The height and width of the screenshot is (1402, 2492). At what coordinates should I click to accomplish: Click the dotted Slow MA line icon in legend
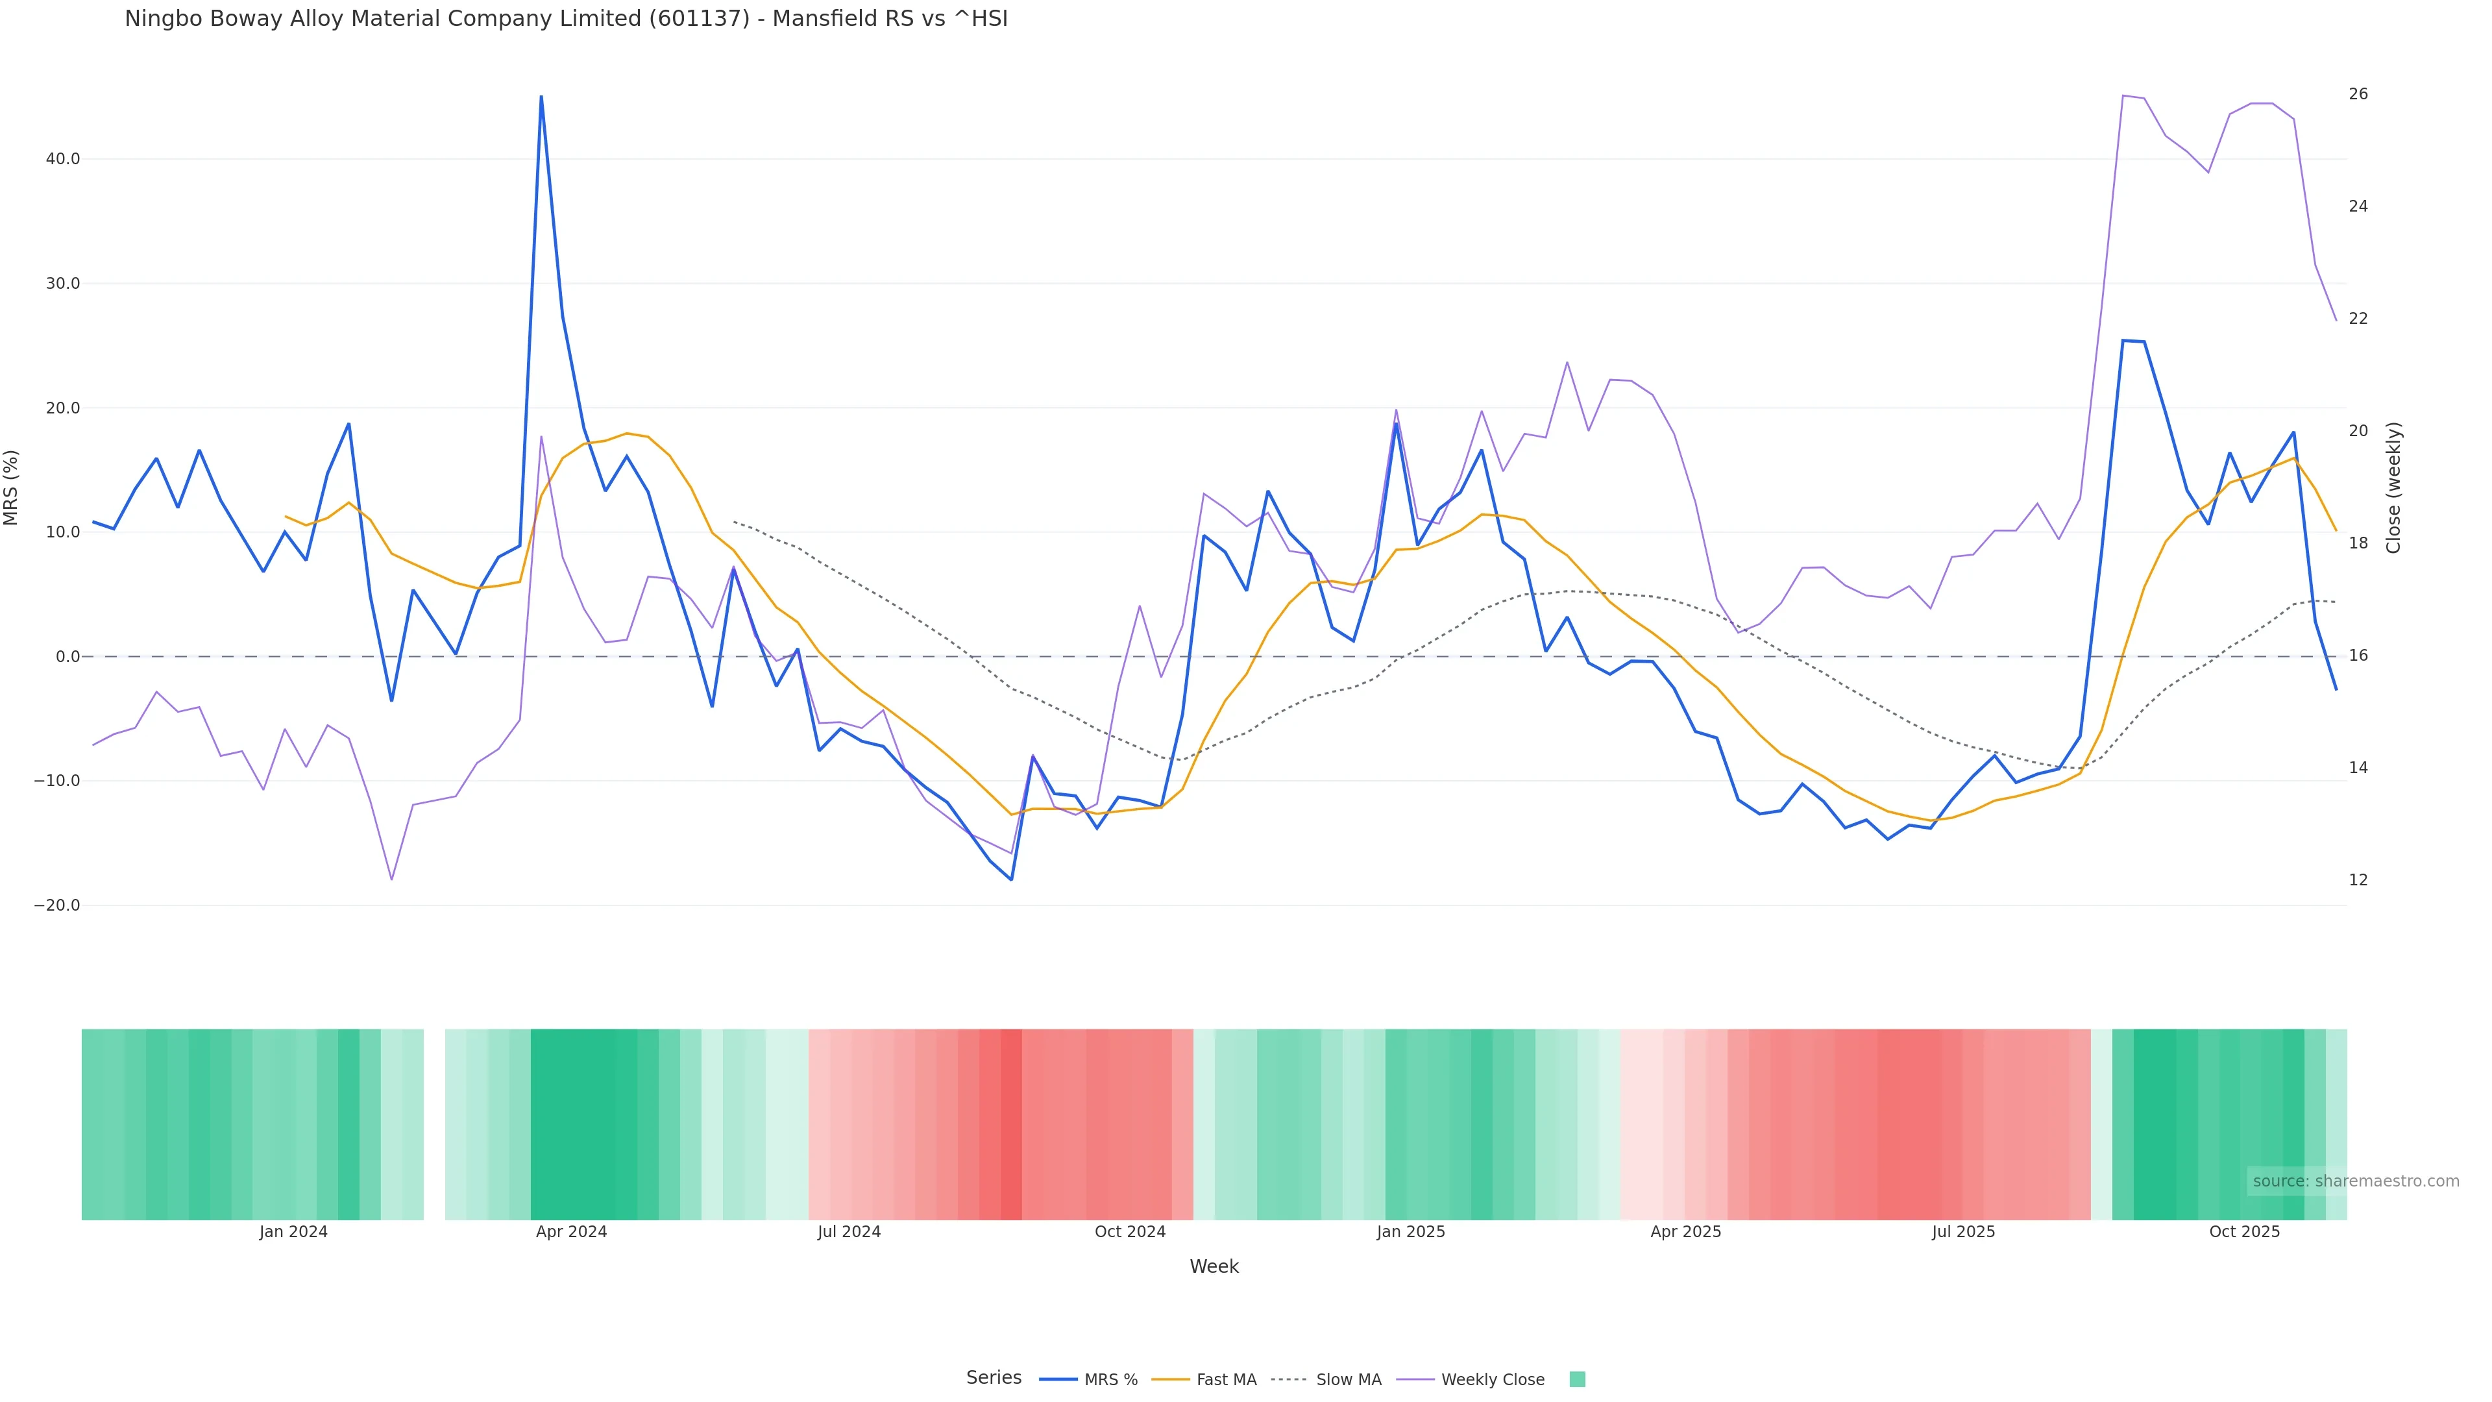tap(1289, 1380)
